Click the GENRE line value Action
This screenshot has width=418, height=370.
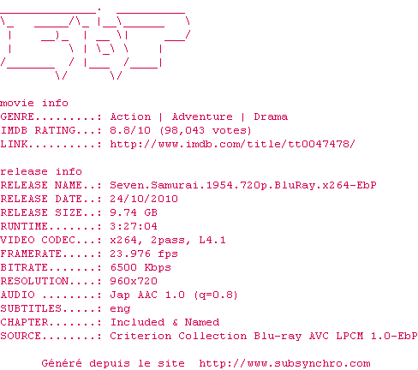[130, 116]
